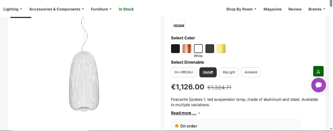Expand the Lighting dropdown menu
This screenshot has height=131, width=333.
pos(12,9)
